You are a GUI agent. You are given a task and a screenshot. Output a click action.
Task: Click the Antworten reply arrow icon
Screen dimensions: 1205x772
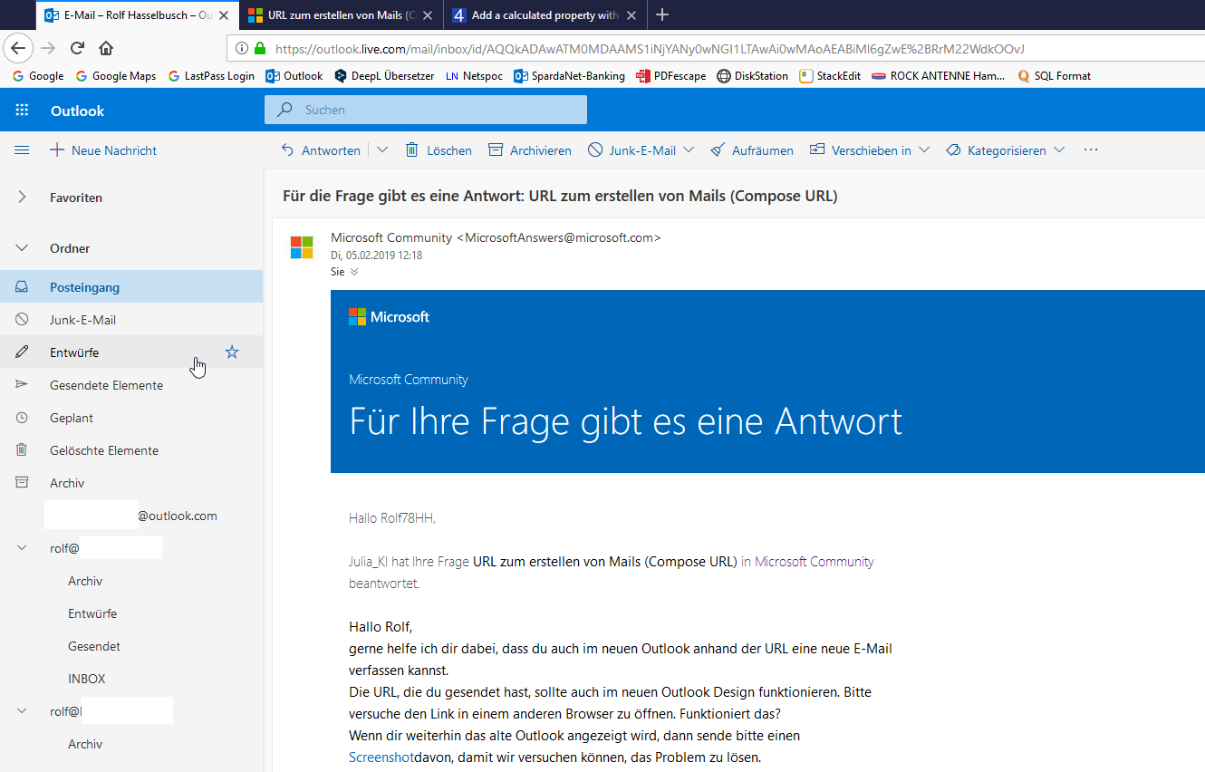288,150
